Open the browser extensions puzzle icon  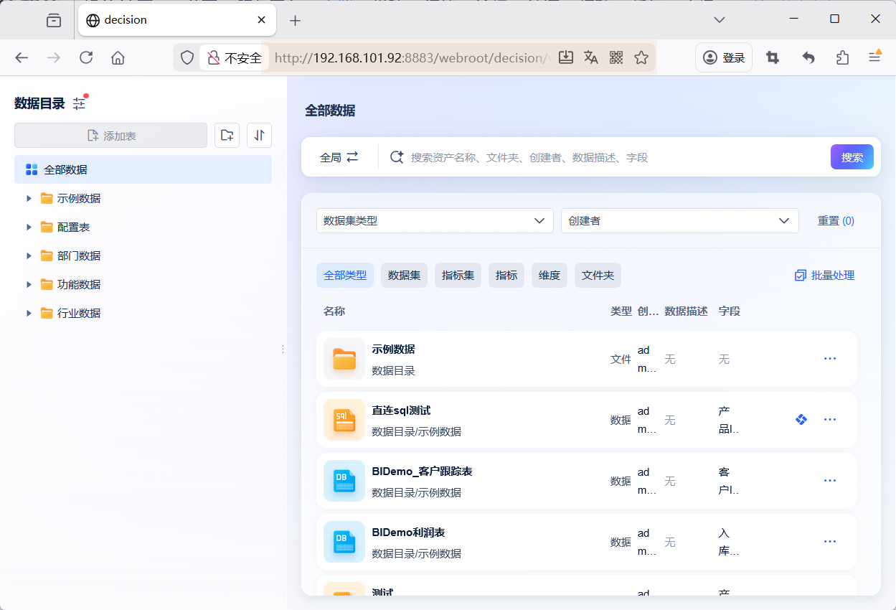pyautogui.click(x=843, y=57)
